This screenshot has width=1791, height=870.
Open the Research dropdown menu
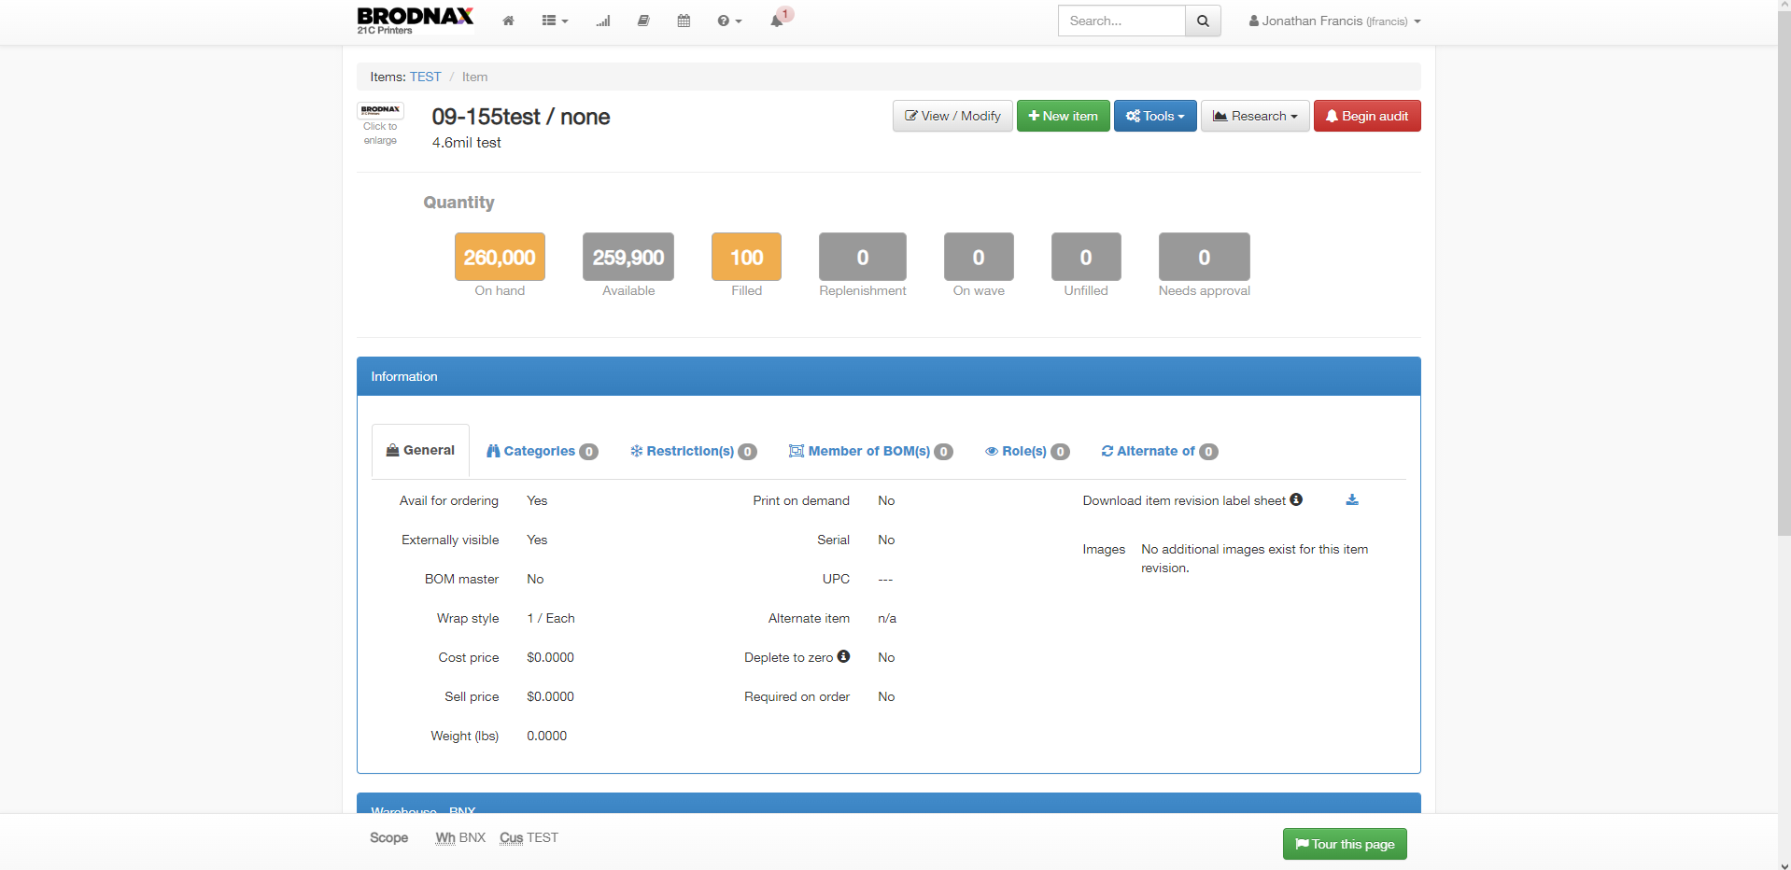(x=1255, y=116)
